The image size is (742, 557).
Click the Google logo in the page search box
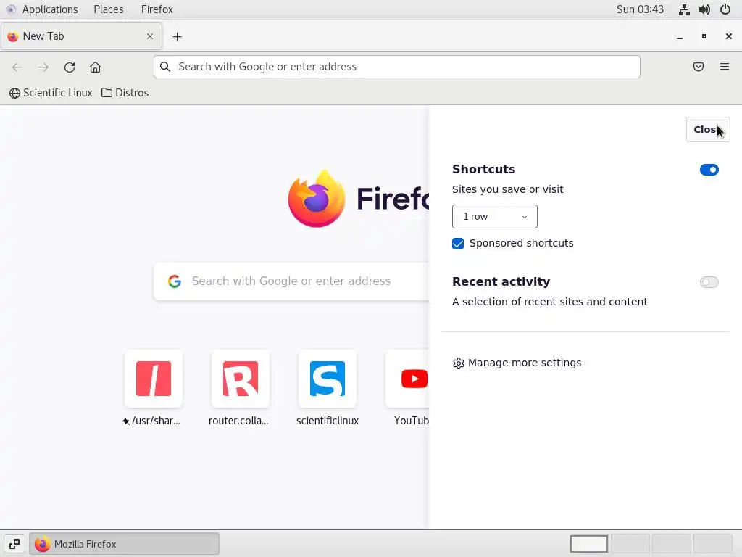(175, 281)
